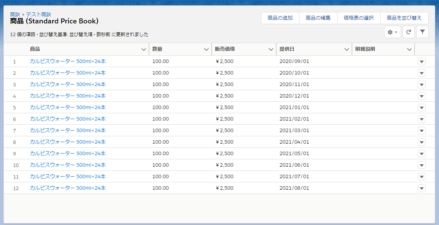Open row actions for the 2021/07/01 item

point(421,177)
